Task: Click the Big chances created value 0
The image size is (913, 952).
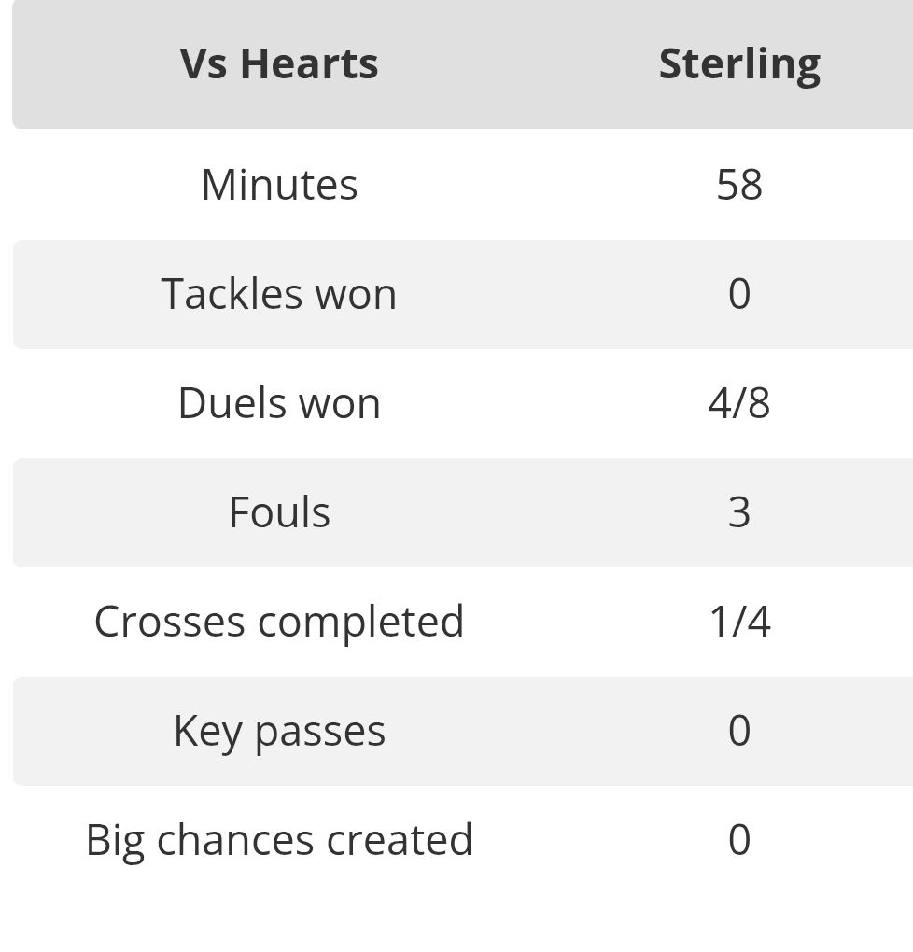Action: (x=739, y=840)
